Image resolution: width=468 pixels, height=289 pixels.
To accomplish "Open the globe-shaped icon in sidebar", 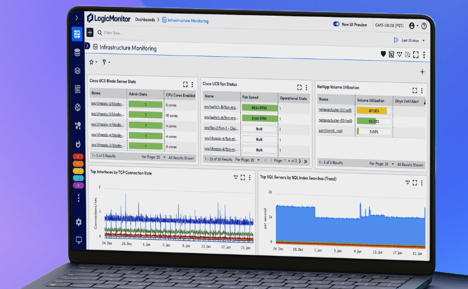I will (x=78, y=107).
